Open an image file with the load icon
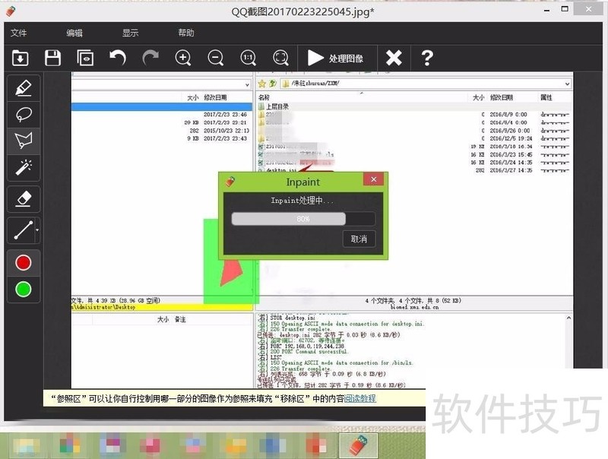 pyautogui.click(x=21, y=59)
